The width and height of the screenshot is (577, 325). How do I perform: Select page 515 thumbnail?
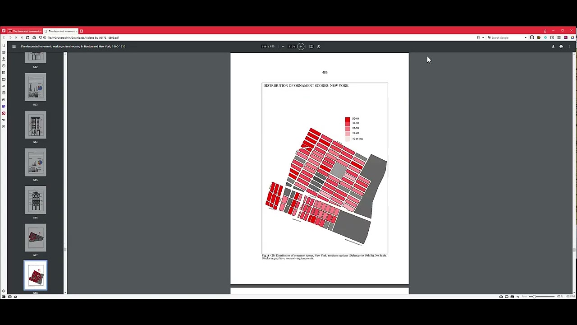(x=36, y=162)
